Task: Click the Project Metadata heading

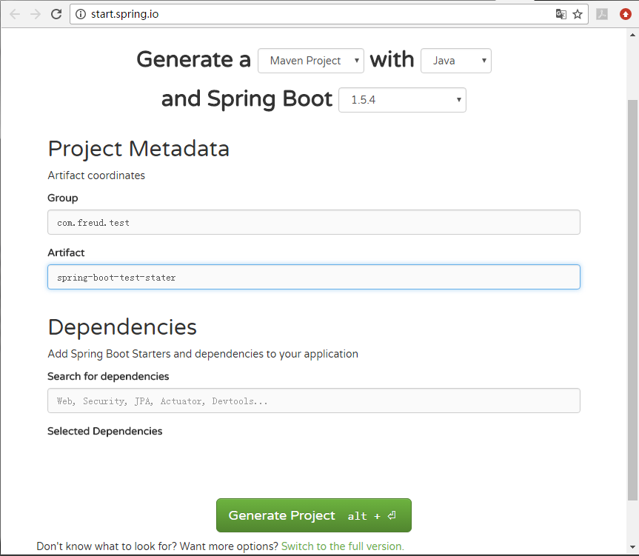Action: pyautogui.click(x=138, y=149)
